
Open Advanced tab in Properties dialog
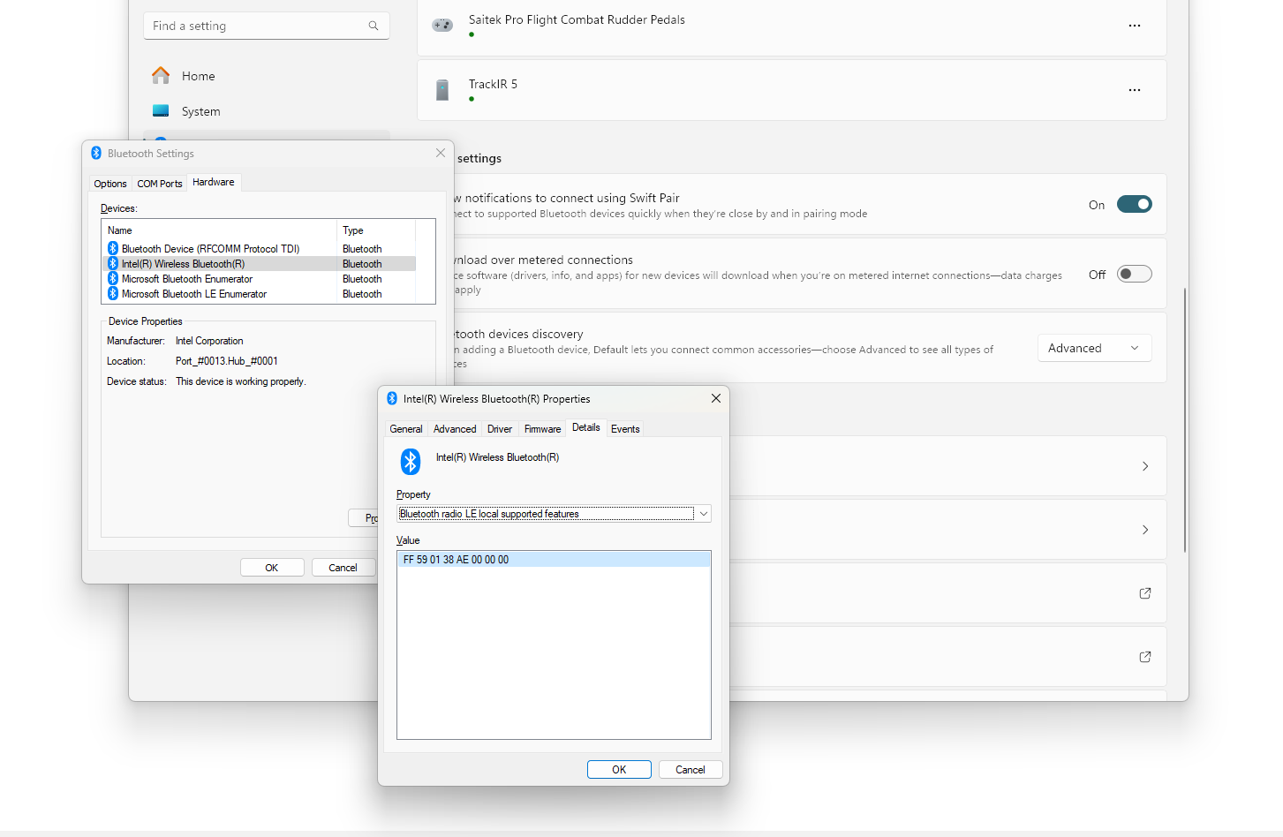coord(455,429)
